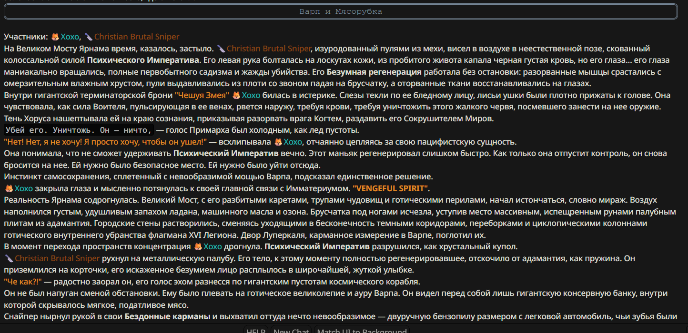Click the name 'Christian Brutal Sniper' before 'изуродованный'

(269, 49)
